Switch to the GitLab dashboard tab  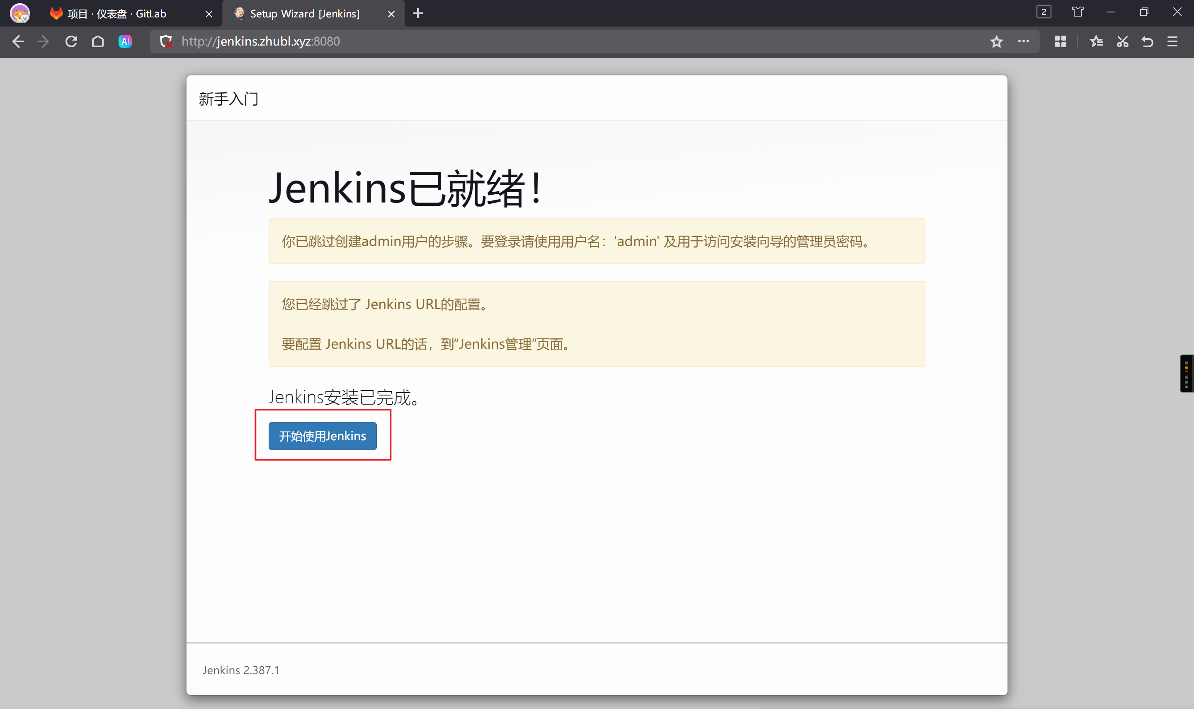[x=117, y=14]
